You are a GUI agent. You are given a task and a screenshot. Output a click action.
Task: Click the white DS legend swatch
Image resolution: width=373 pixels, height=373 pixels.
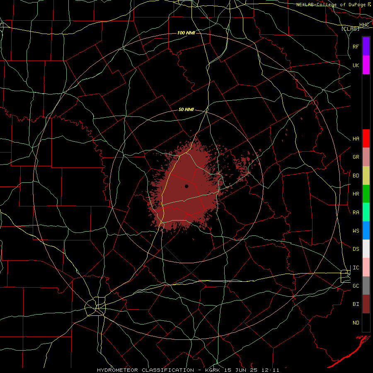click(366, 249)
